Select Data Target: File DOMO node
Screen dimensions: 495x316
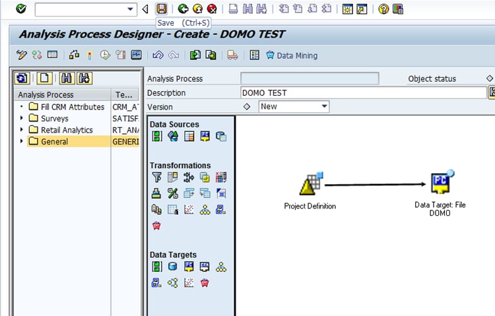[x=440, y=193]
